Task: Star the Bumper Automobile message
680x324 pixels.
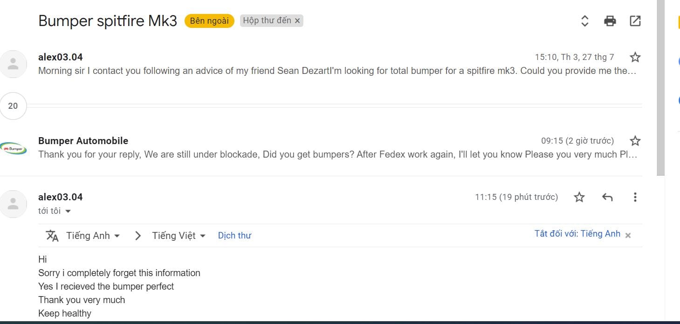Action: (635, 141)
